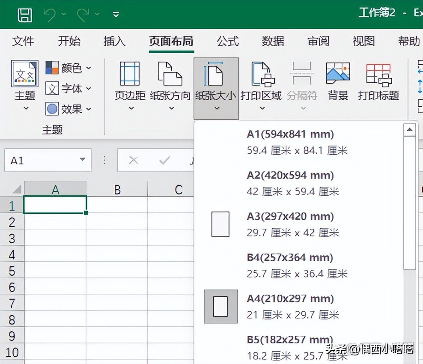This screenshot has height=364, width=423.
Task: Open the 主题 themes button
Action: point(25,85)
